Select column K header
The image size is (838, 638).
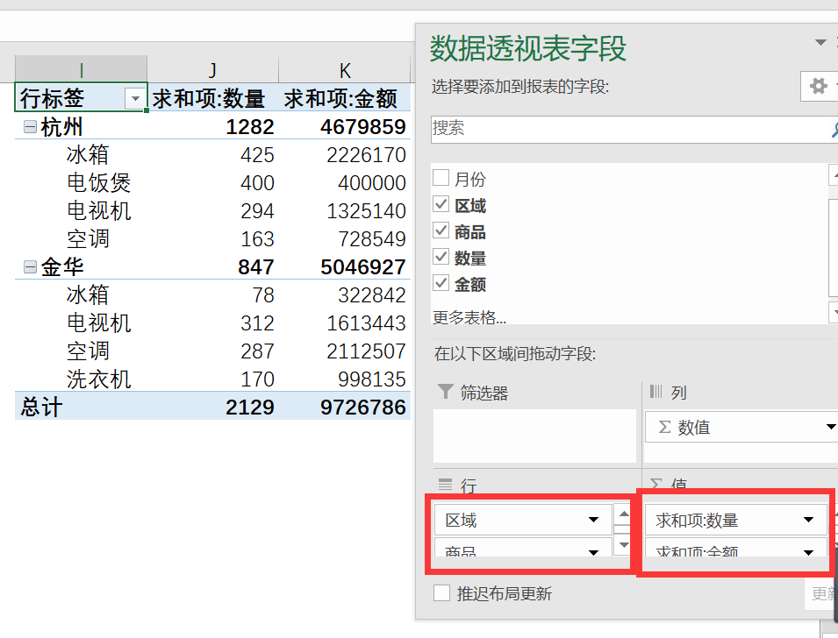click(345, 69)
